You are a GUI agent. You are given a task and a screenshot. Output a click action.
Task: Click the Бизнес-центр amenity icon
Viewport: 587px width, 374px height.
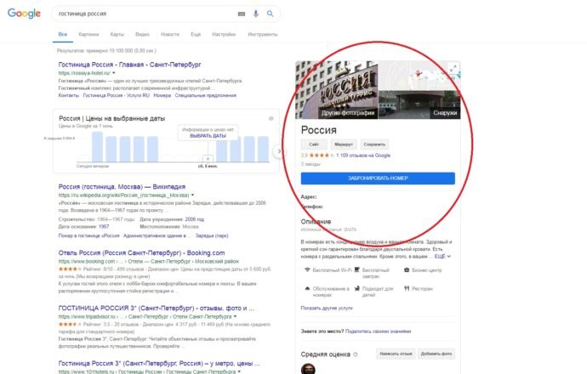pyautogui.click(x=407, y=269)
